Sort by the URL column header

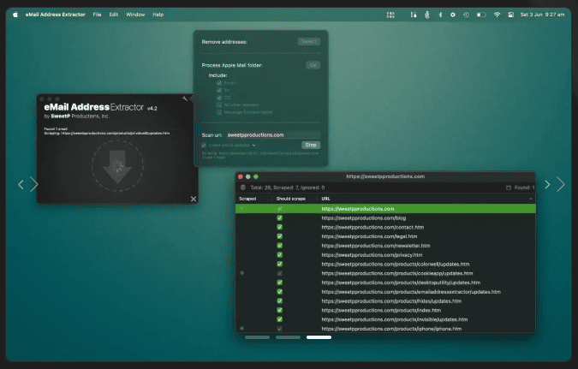(x=325, y=199)
